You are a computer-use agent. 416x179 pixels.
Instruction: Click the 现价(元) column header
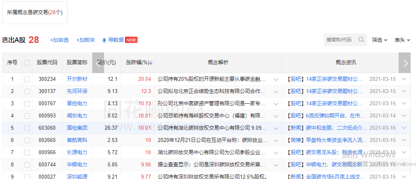(x=107, y=63)
